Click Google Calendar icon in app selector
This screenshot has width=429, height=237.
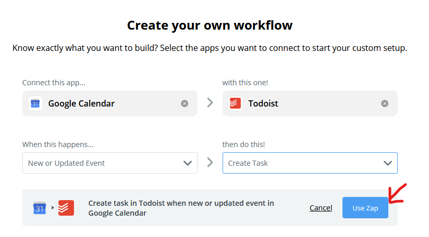[x=35, y=103]
